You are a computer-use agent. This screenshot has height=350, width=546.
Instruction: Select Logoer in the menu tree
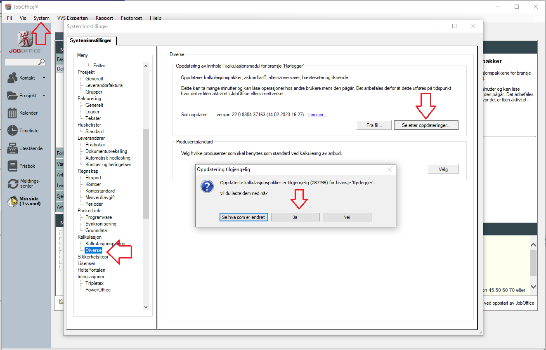(92, 112)
